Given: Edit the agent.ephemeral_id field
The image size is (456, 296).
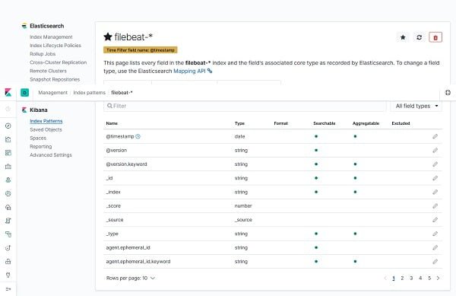Looking at the screenshot, I should point(435,248).
